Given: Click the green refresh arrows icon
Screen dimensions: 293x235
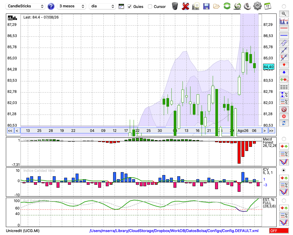Looking at the screenshot, I should coord(227,6).
